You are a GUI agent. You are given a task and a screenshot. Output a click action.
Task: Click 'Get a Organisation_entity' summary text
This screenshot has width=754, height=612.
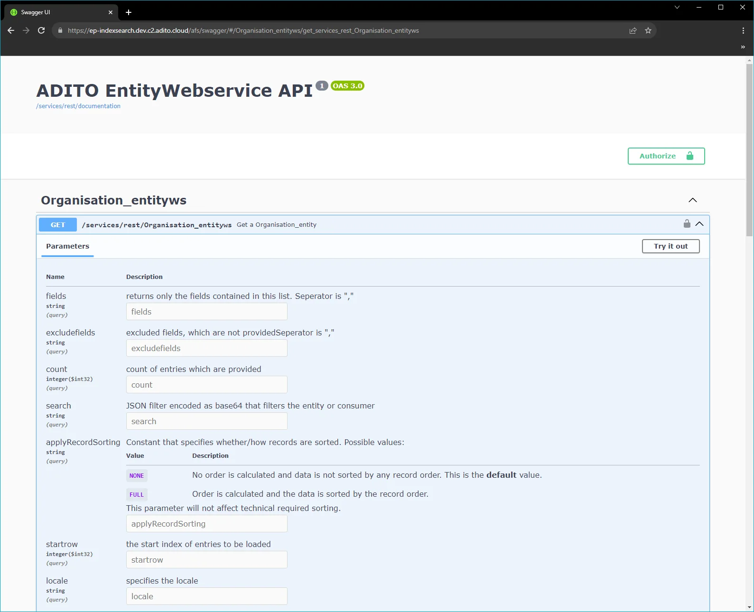[277, 225]
